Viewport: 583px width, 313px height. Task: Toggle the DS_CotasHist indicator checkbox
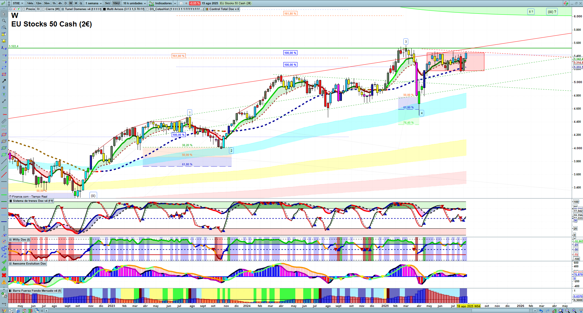tap(147, 9)
